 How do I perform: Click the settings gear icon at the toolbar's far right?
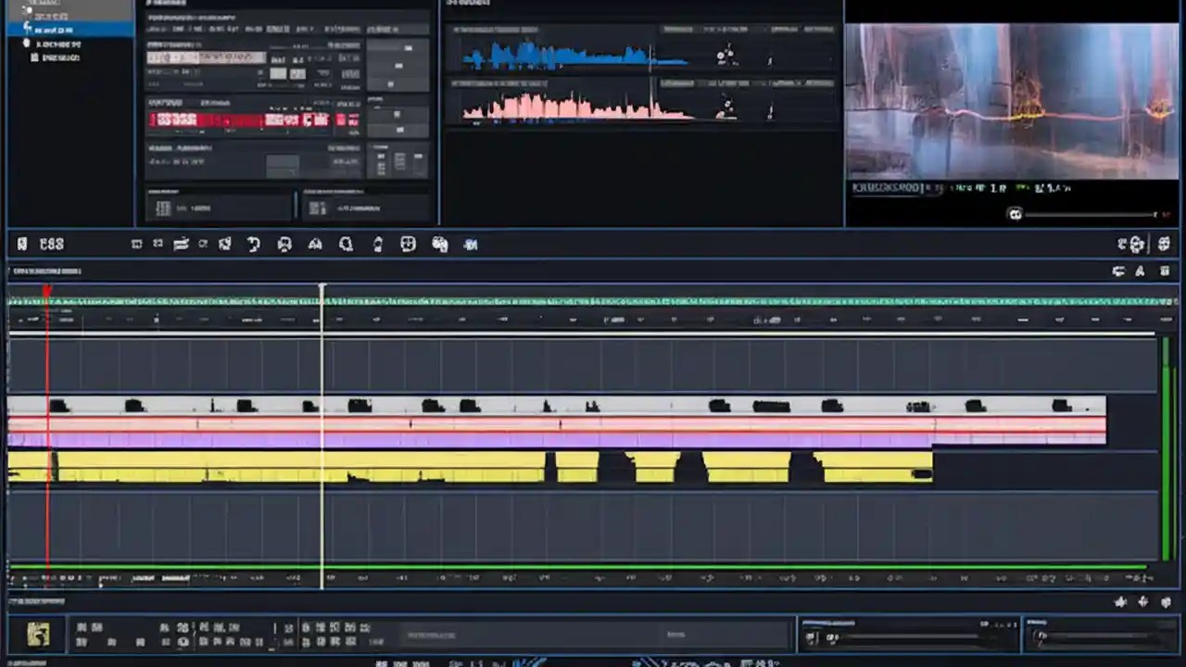pos(1164,244)
